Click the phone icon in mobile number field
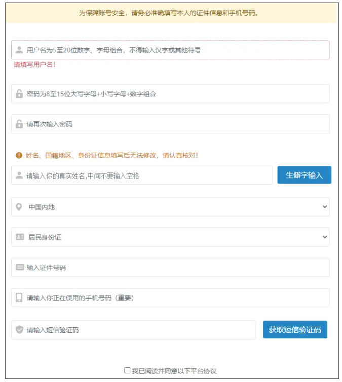 click(19, 298)
